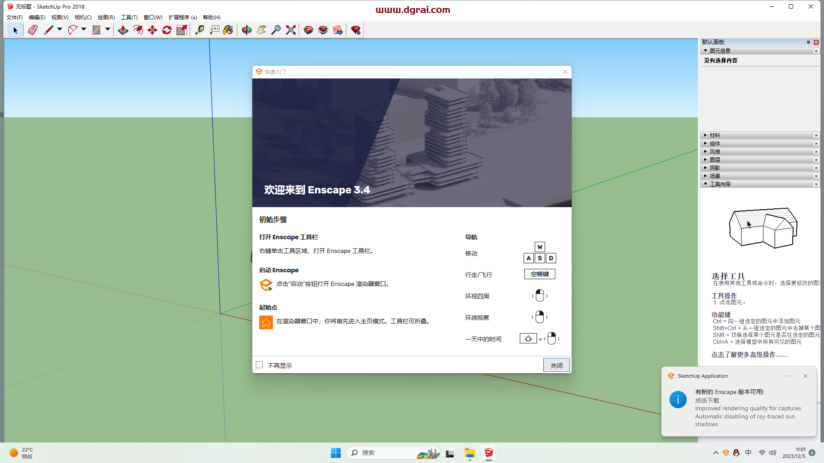This screenshot has height=463, width=824.
Task: Click the Send to LayOut icon
Action: [x=338, y=30]
